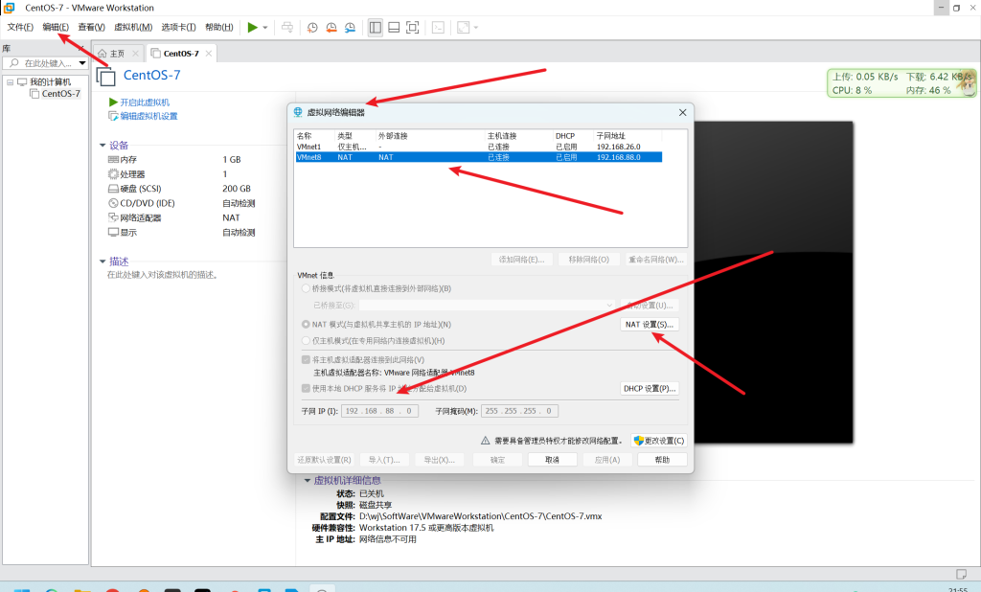
Task: Open the power options dropdown arrow beside play
Action: pyautogui.click(x=265, y=28)
